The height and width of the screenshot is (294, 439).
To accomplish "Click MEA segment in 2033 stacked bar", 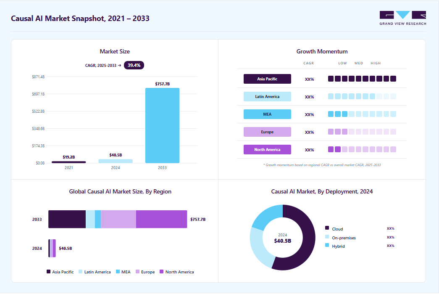I will [x=98, y=219].
